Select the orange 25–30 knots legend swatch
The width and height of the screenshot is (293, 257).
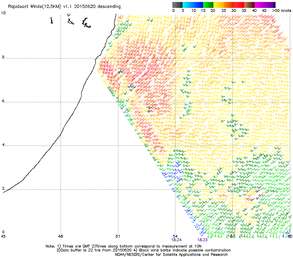coord(228,5)
